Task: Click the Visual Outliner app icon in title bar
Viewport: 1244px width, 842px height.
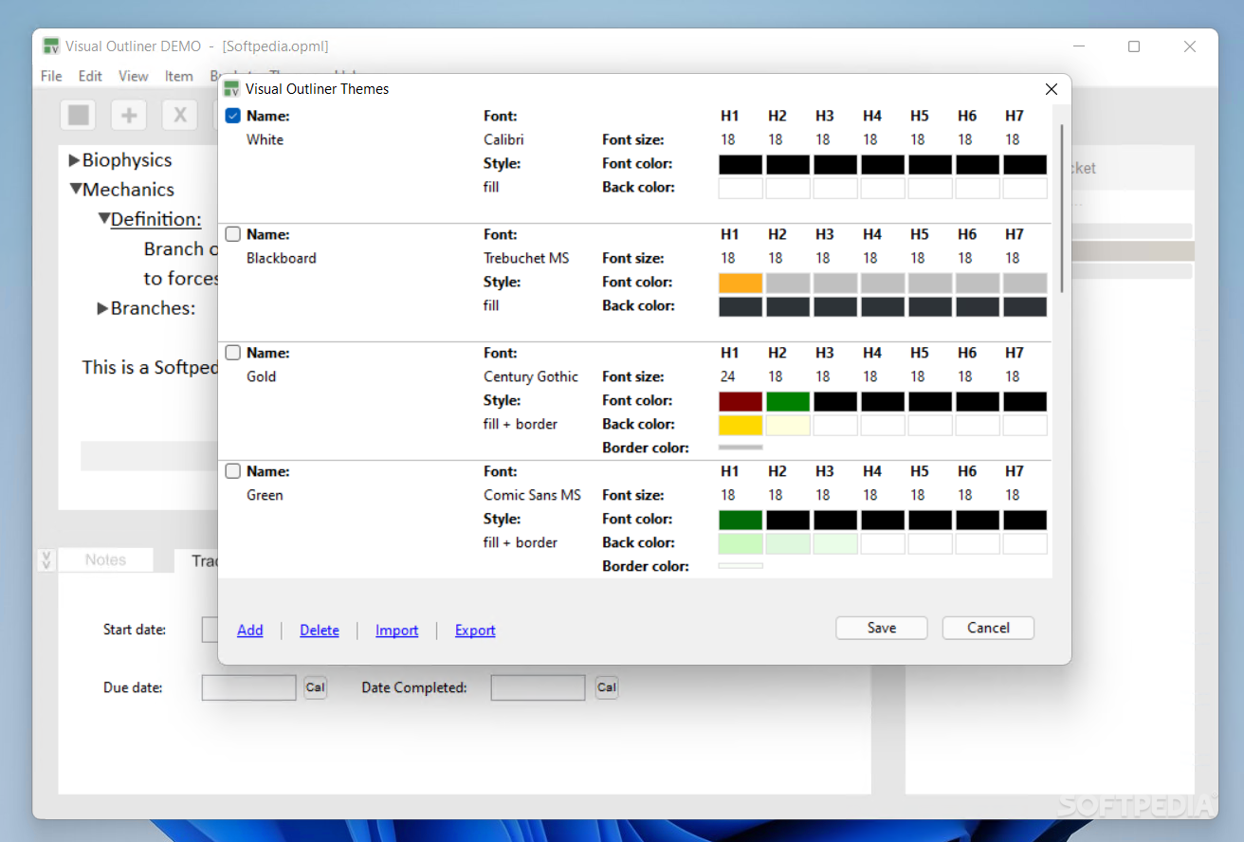Action: point(51,46)
